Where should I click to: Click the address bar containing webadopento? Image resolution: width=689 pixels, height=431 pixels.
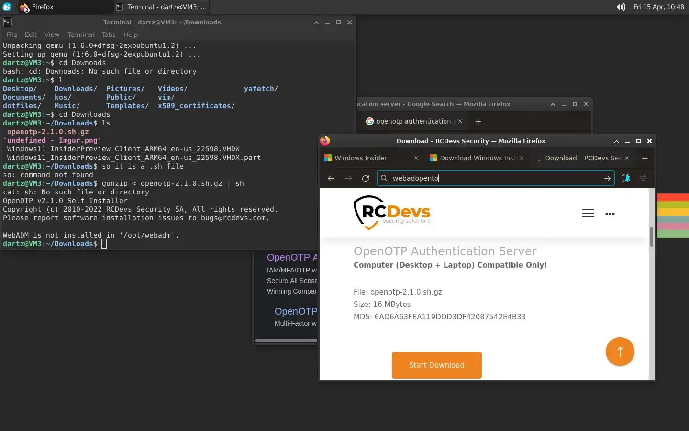(x=495, y=178)
